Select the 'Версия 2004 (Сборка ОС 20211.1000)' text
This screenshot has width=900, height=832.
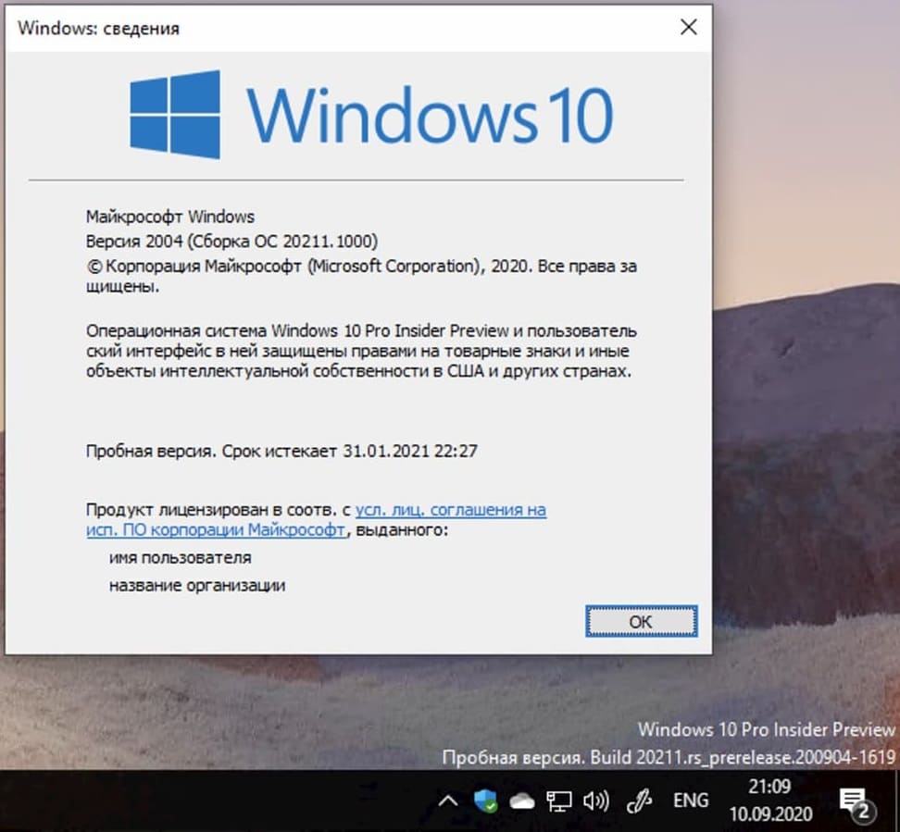pyautogui.click(x=231, y=241)
